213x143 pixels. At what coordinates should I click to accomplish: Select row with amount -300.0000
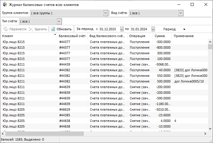point(104,42)
